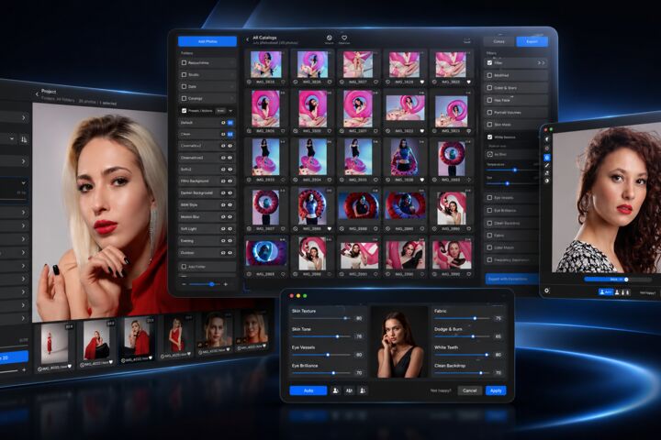This screenshot has width=661, height=440.
Task: Open the glowing blue ring thumbnail
Action: click(x=266, y=252)
